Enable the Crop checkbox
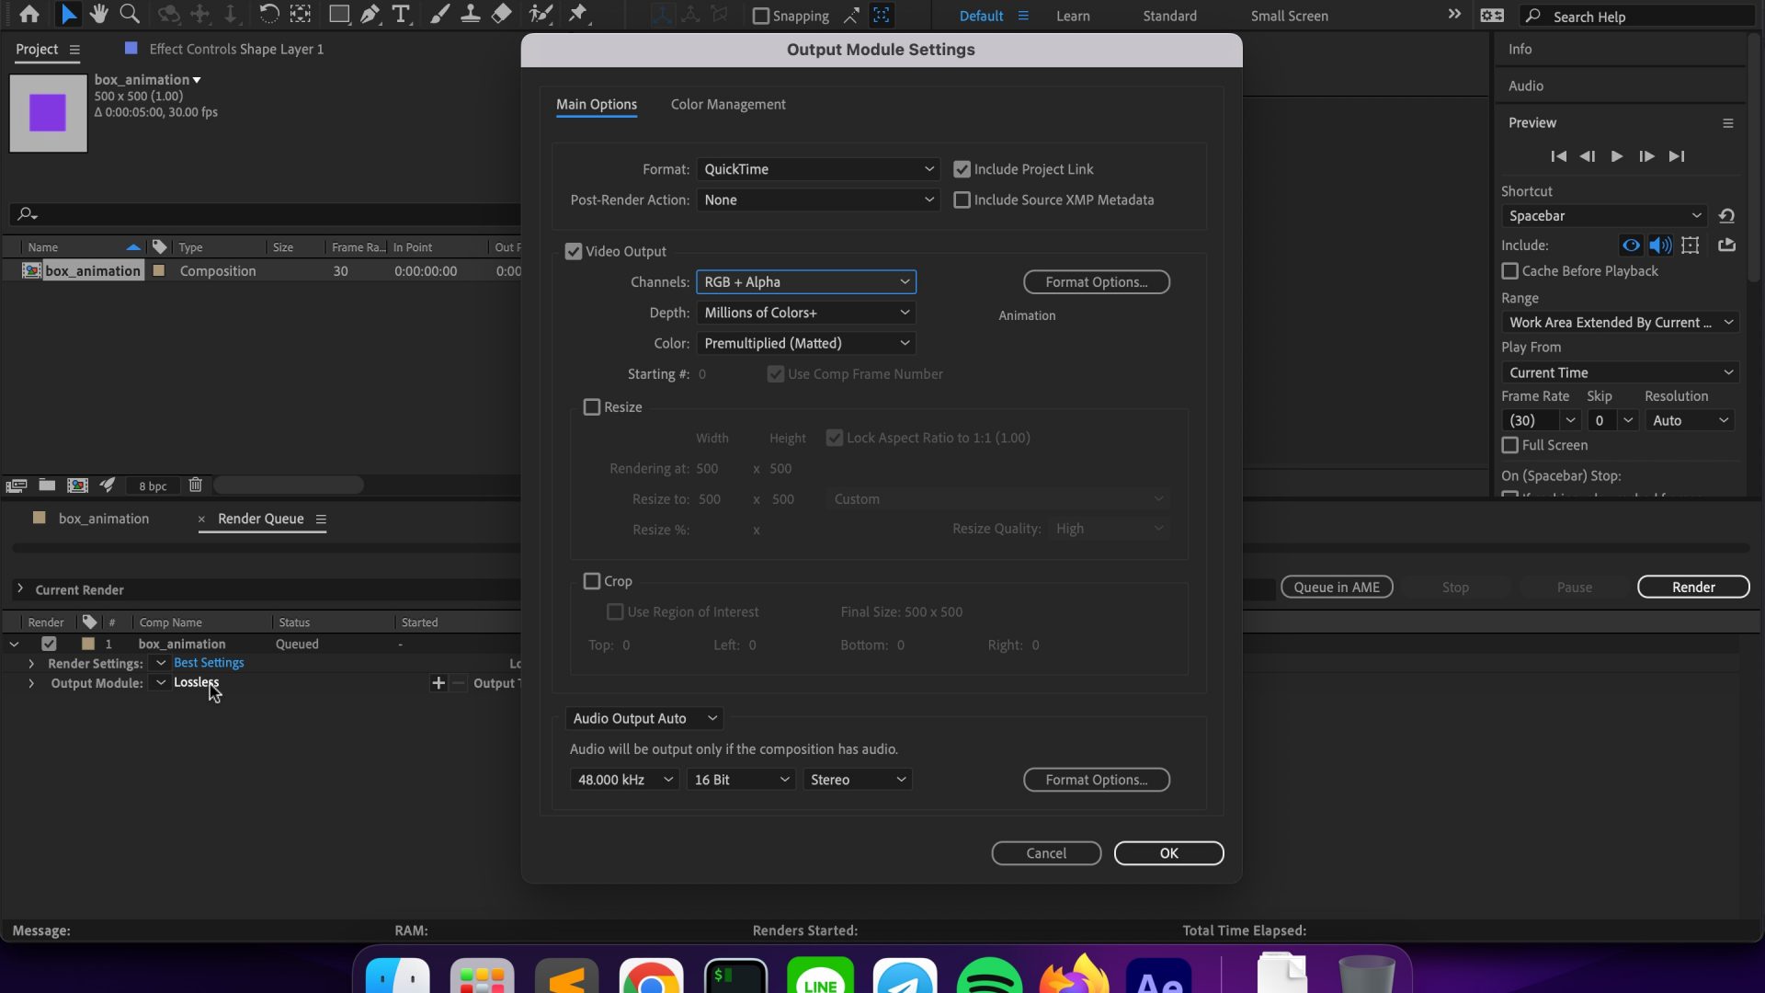This screenshot has height=993, width=1765. [x=593, y=581]
